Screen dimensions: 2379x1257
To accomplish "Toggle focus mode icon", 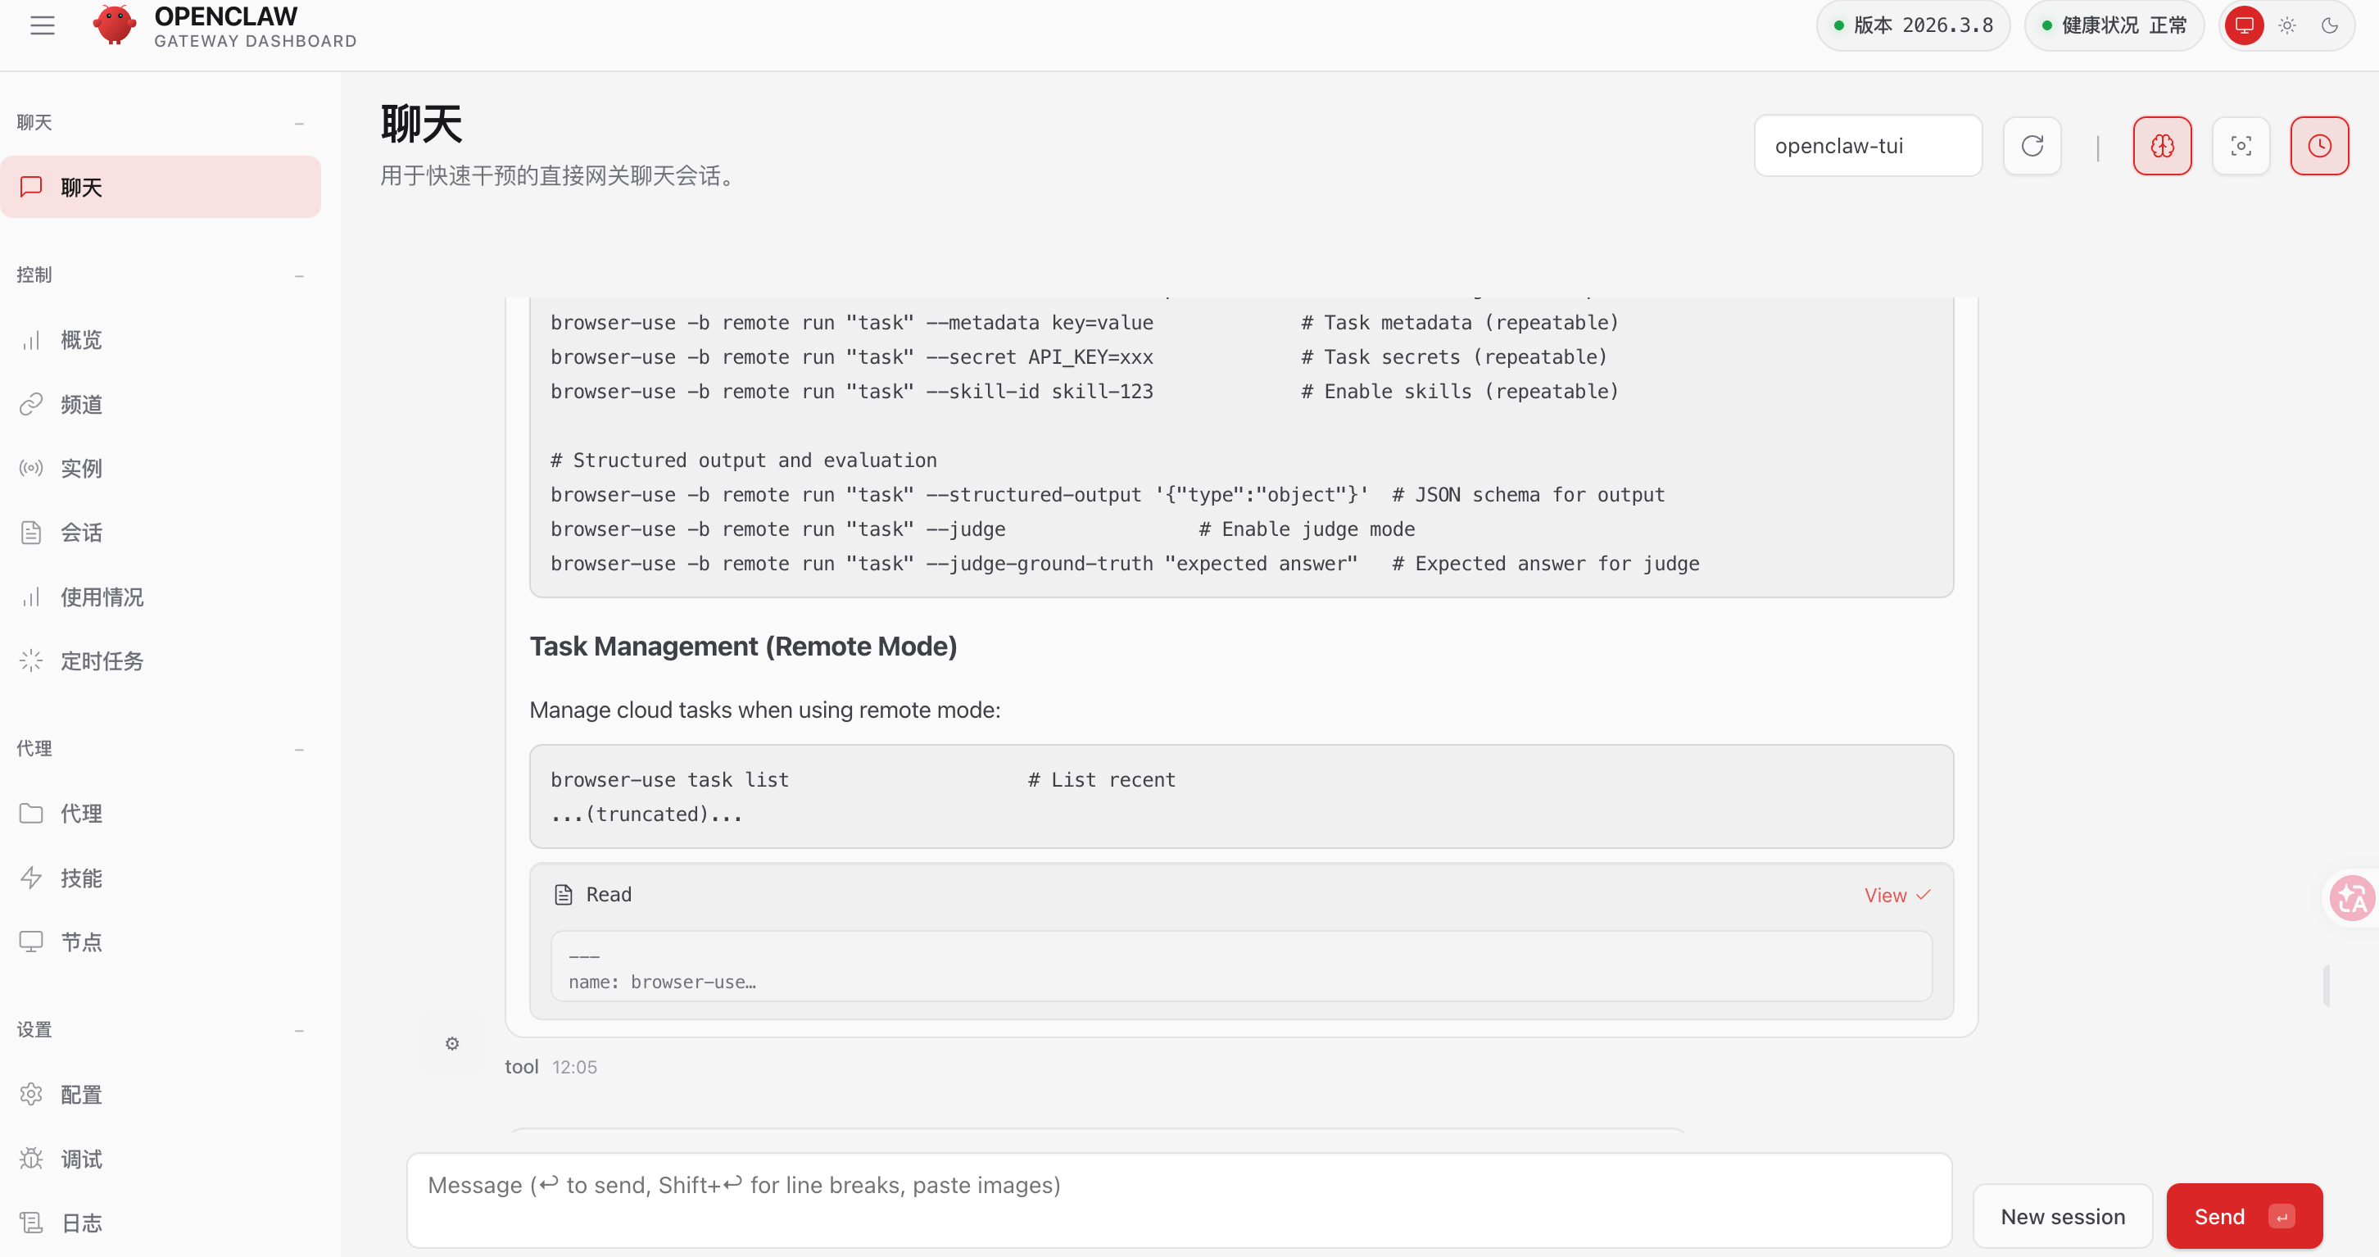I will [x=2241, y=146].
